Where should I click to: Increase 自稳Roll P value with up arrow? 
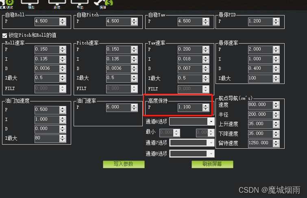click(x=63, y=20)
